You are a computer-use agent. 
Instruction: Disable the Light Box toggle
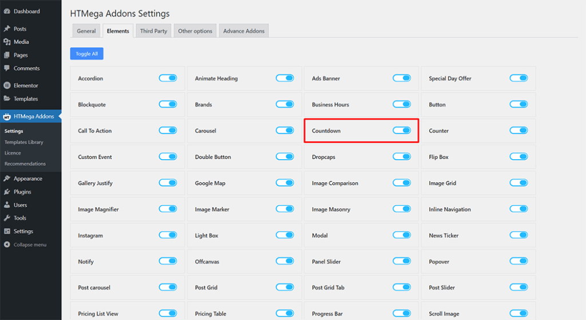click(x=285, y=235)
